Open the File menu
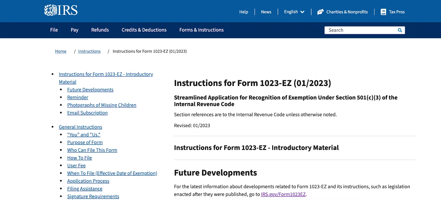Screen dimensions: 441x200 [54, 30]
